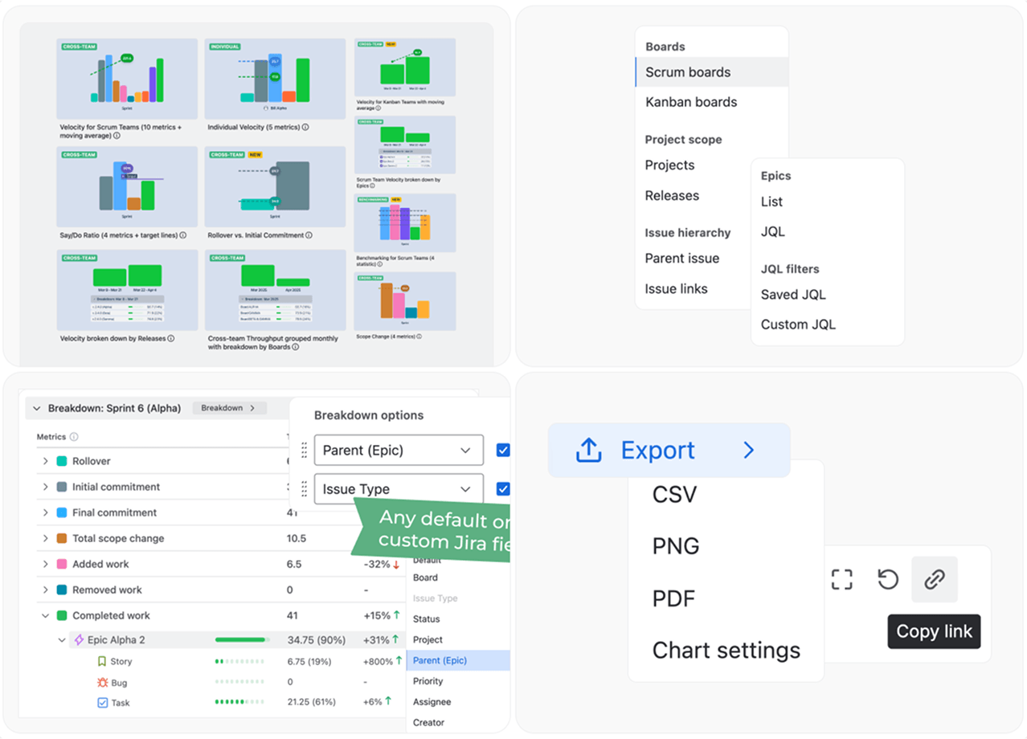Export the chart as CSV
This screenshot has height=739, width=1027.
[674, 494]
